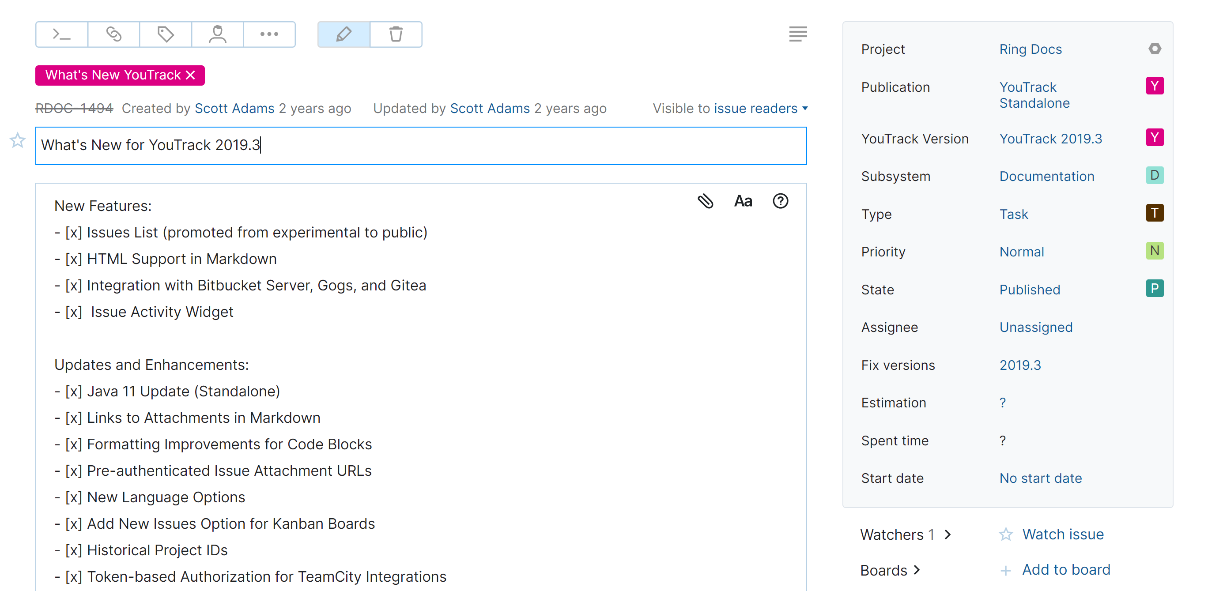
Task: Click the delete issue trash icon
Action: coord(396,34)
